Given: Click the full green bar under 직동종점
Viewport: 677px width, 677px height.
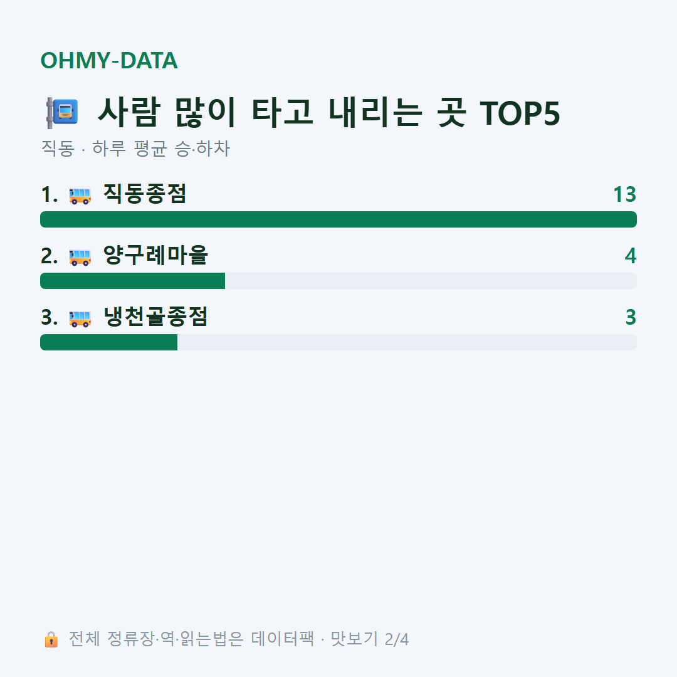Looking at the screenshot, I should (338, 219).
